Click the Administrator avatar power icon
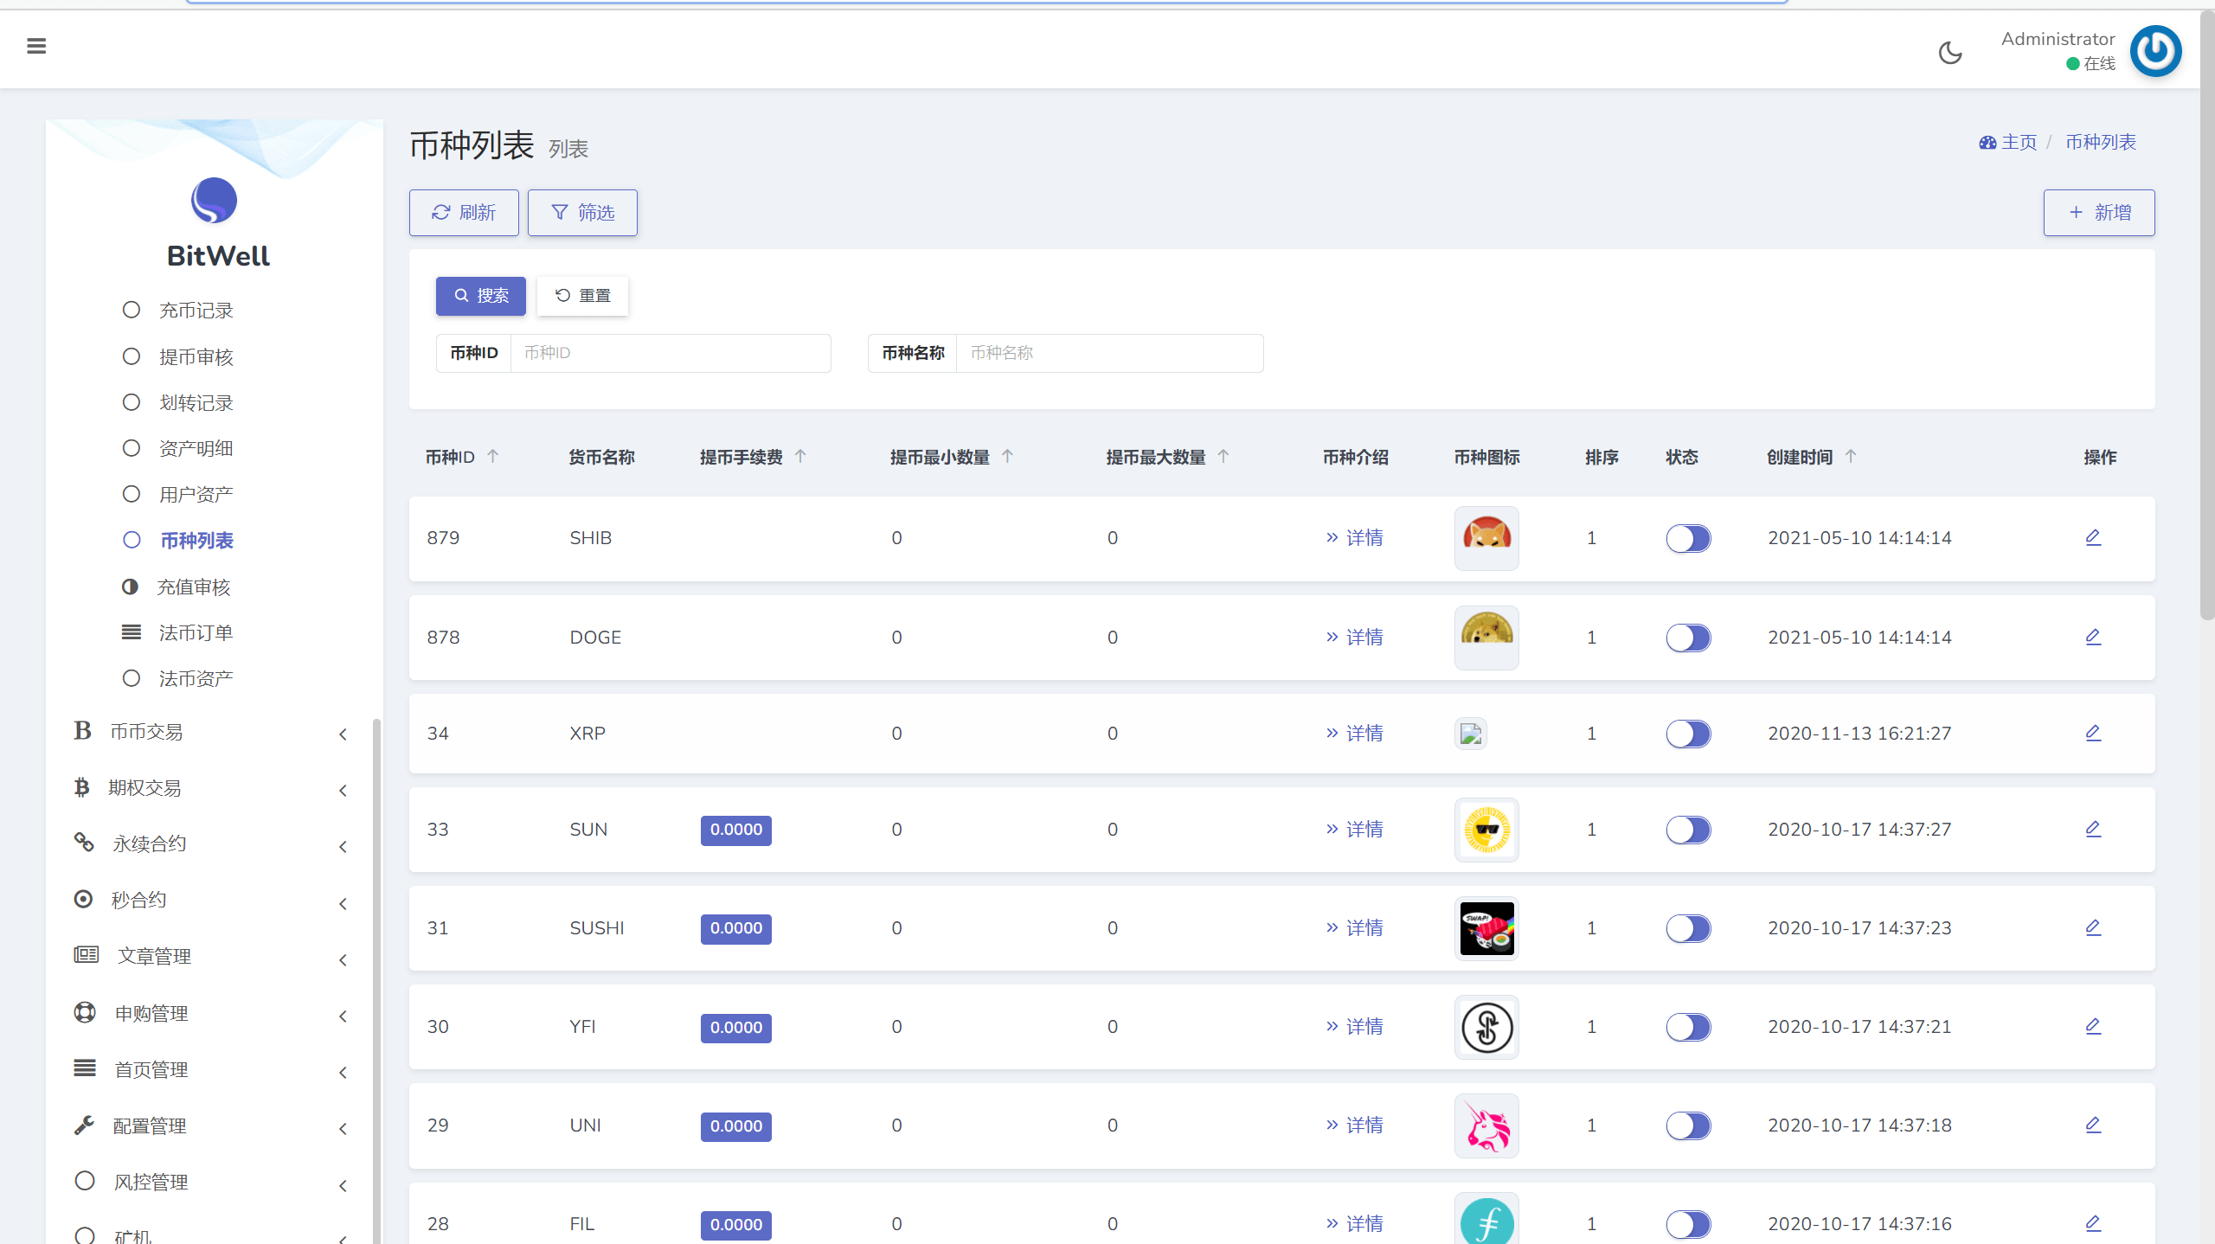 click(2155, 51)
